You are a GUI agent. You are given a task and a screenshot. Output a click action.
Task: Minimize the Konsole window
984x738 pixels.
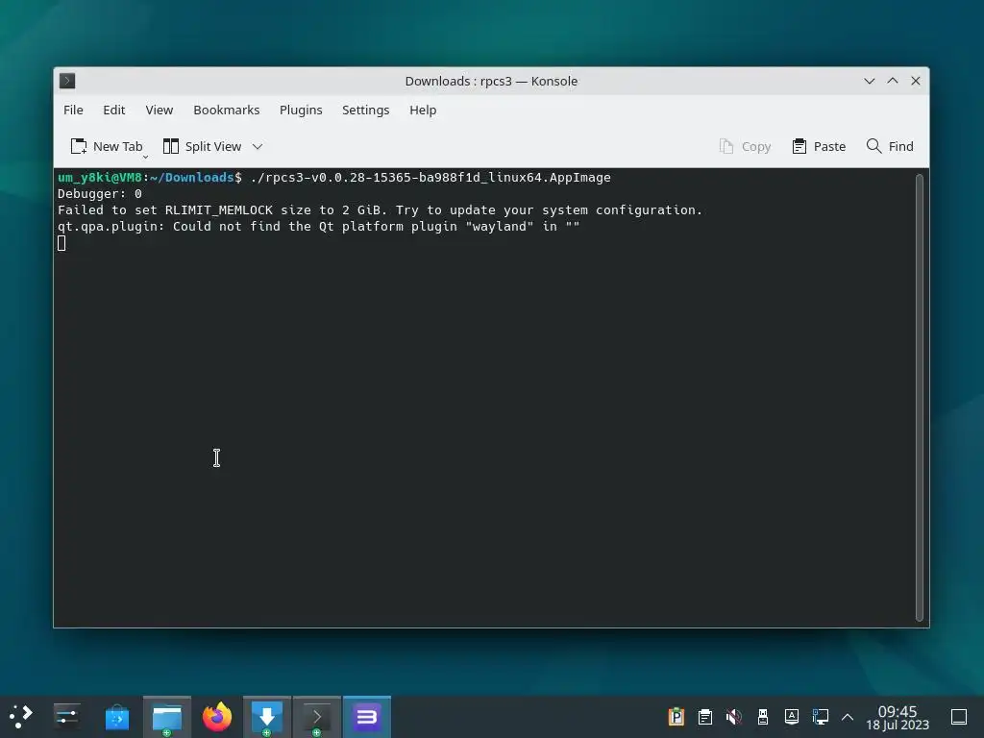pyautogui.click(x=869, y=81)
